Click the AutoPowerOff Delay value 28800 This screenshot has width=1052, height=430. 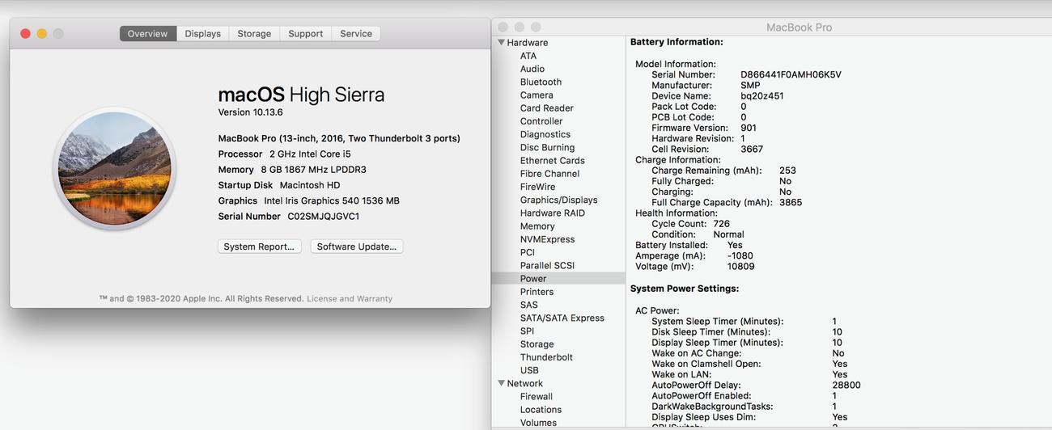(846, 386)
